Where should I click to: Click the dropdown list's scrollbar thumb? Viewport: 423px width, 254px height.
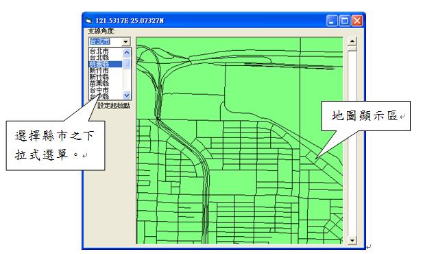click(x=127, y=63)
